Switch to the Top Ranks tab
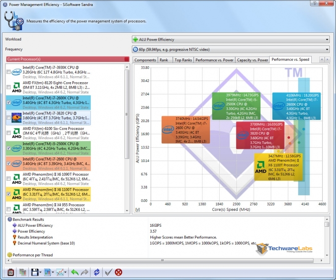Viewport: 336px width, 280px height. 183,60
